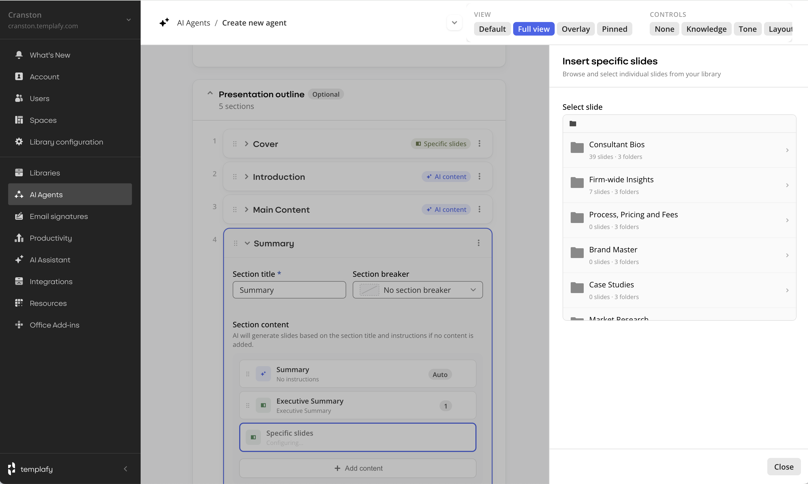The image size is (808, 484).
Task: Switch to Pinned view
Action: click(614, 29)
